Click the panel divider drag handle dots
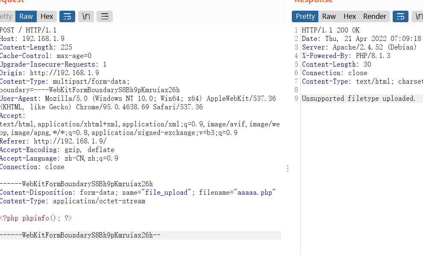423x255 pixels. (x=288, y=169)
